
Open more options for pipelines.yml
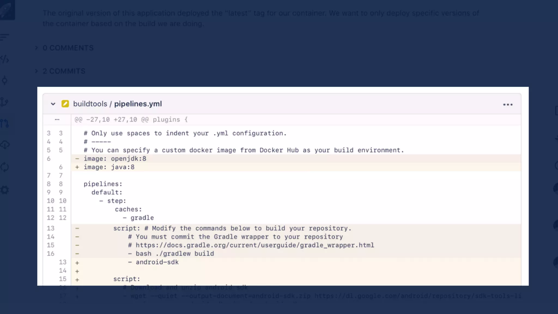508,105
